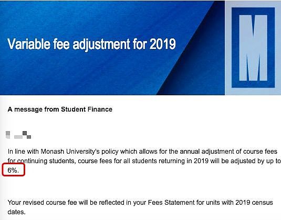Click the red box around 6%
This screenshot has height=220, width=281.
click(x=14, y=169)
